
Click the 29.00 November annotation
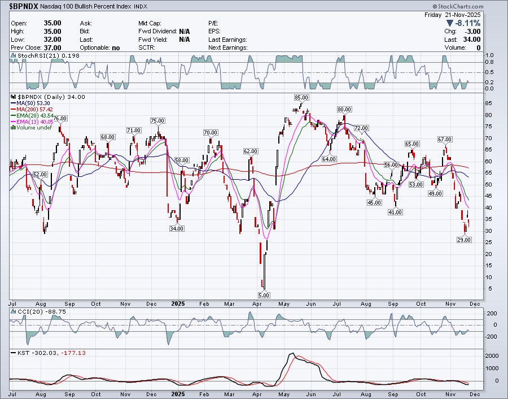[x=463, y=240]
